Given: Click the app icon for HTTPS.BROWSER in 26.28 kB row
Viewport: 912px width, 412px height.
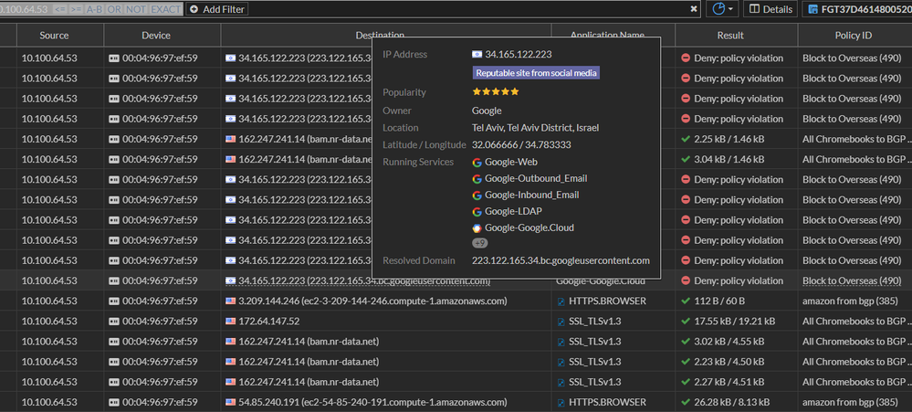Looking at the screenshot, I should click(x=561, y=403).
